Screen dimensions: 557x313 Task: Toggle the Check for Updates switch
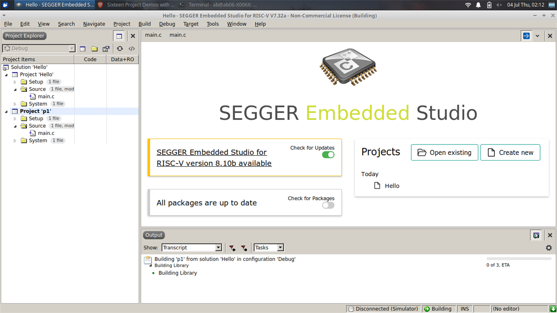coord(328,155)
